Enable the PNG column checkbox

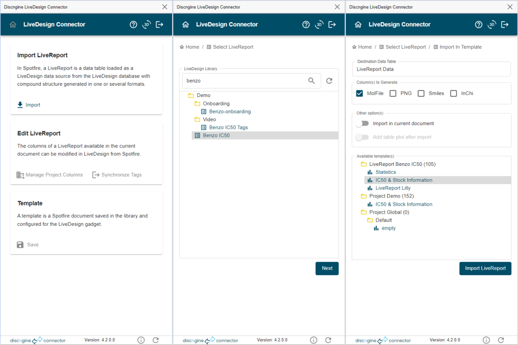click(393, 93)
